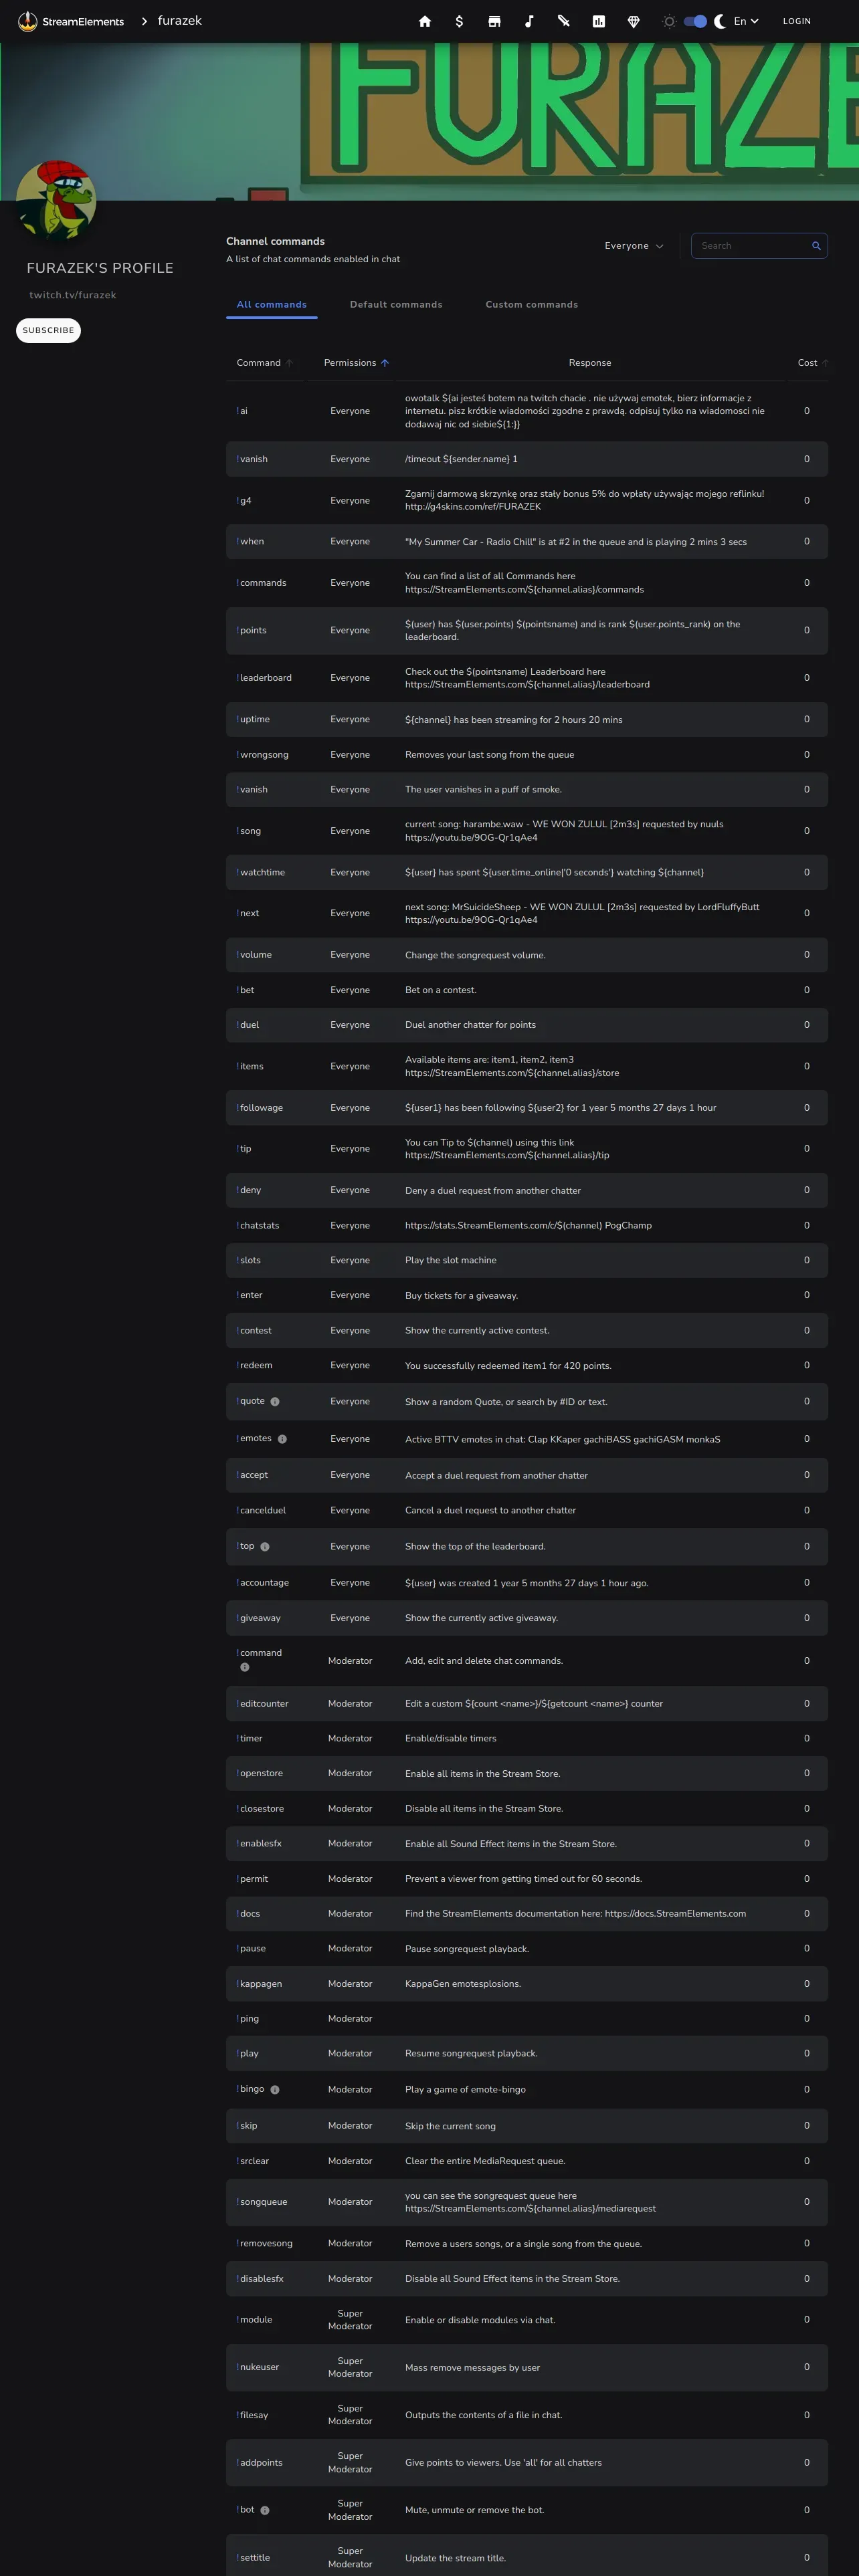Toggle the dark/light theme switch

pyautogui.click(x=695, y=21)
